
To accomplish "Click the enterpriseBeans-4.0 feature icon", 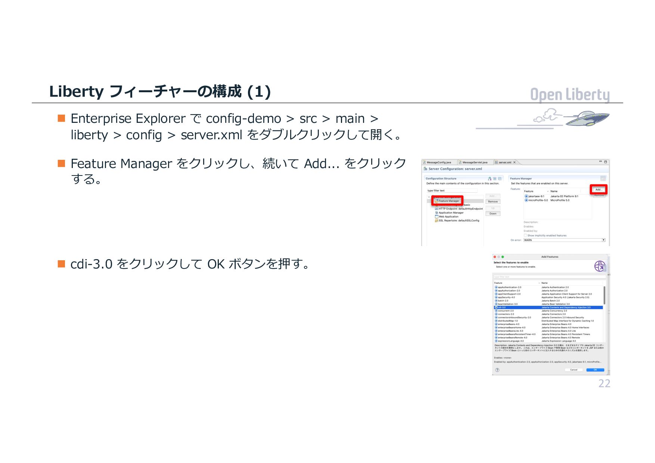I will click(496, 324).
